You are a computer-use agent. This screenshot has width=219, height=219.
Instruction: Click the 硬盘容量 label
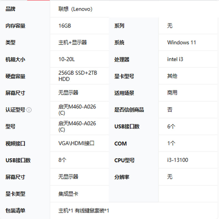pyautogui.click(x=15, y=76)
